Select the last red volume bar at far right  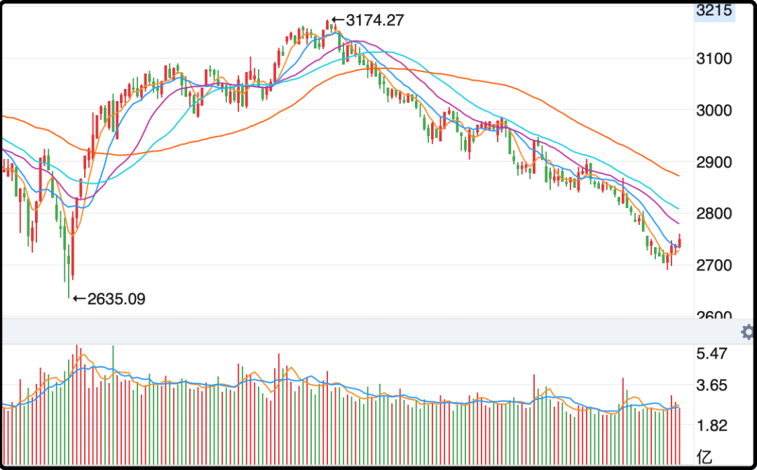click(x=679, y=436)
